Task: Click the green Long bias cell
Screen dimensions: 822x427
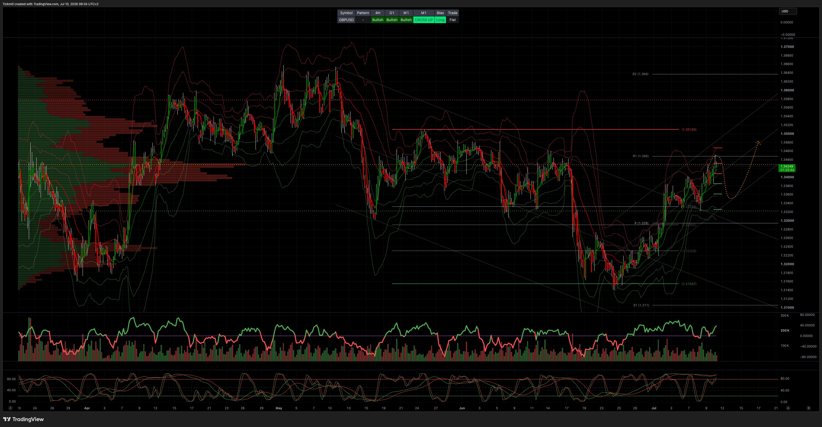Action: tap(440, 20)
